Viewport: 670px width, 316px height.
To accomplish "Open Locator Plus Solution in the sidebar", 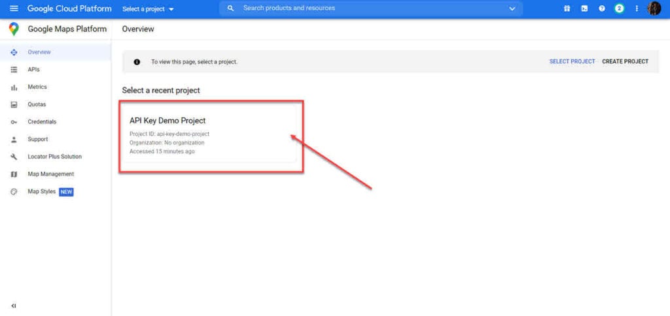I will point(55,157).
